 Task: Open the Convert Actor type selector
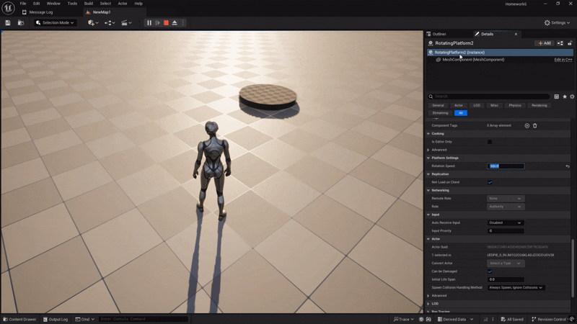[x=506, y=264]
